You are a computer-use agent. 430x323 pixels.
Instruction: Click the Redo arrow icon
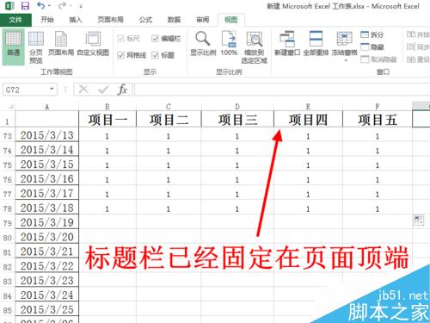(x=62, y=5)
